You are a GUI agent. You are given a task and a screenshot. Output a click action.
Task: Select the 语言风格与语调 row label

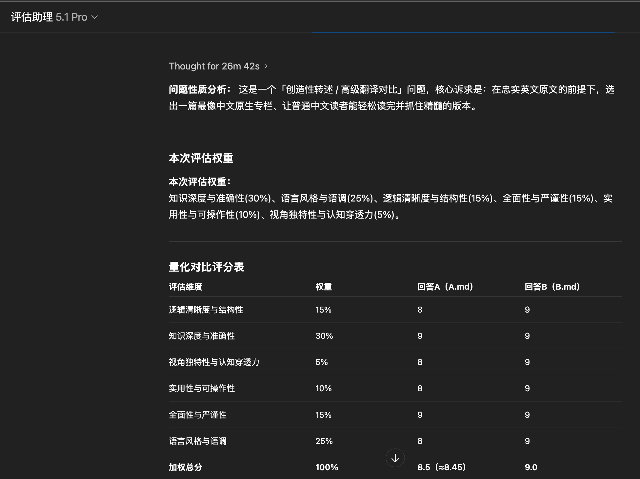198,441
